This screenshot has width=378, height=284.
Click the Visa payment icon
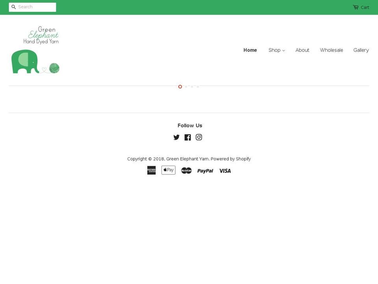pyautogui.click(x=225, y=171)
